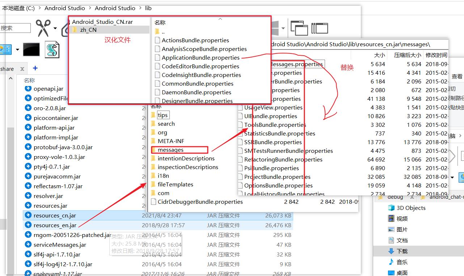Image resolution: width=464 pixels, height=276 pixels.
Task: Open 图片 in navigation pane
Action: [x=398, y=229]
